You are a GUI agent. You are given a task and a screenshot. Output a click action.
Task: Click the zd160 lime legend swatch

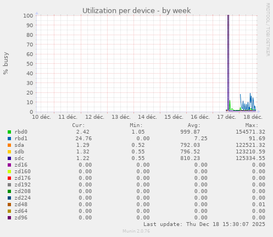point(9,172)
